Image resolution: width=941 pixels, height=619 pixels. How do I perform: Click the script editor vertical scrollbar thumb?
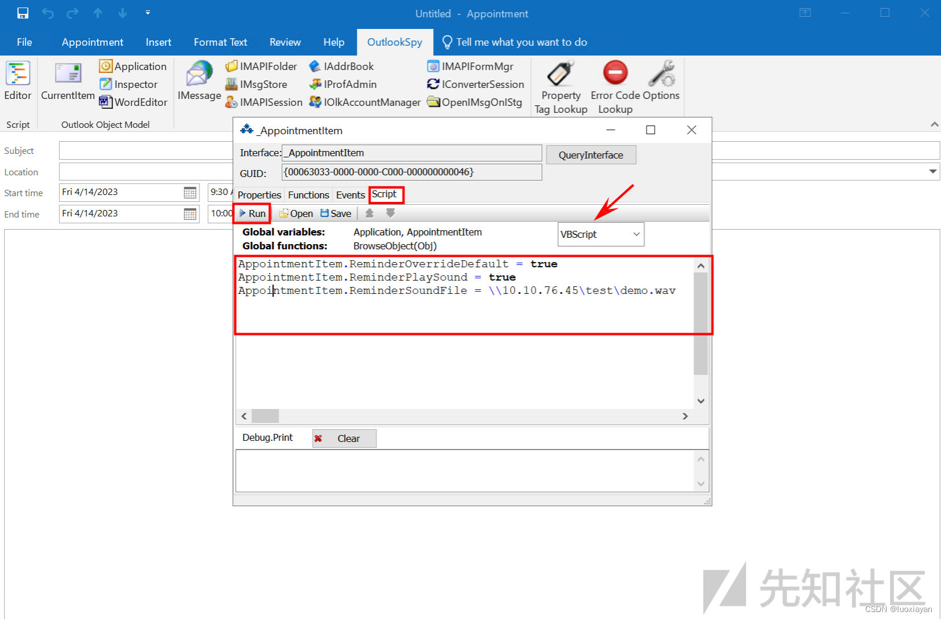point(700,324)
